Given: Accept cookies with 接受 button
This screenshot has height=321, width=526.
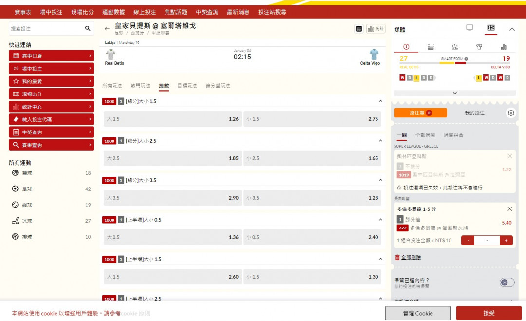Looking at the screenshot, I should point(489,313).
